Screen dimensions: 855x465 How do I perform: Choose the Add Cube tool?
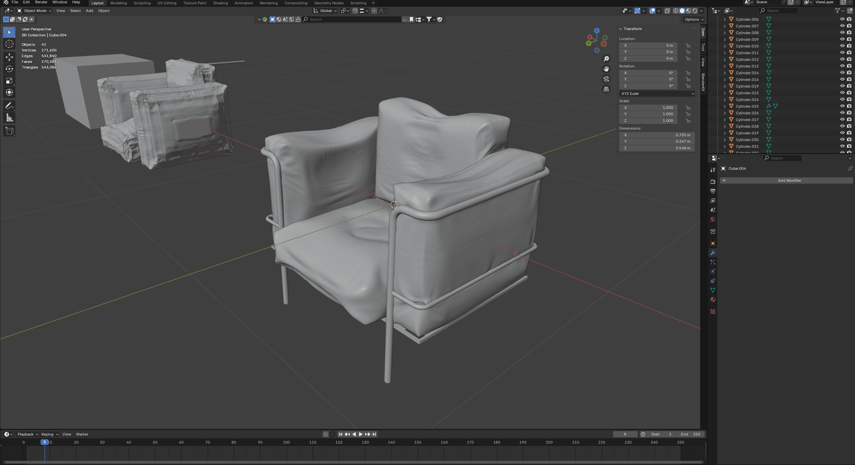[9, 131]
